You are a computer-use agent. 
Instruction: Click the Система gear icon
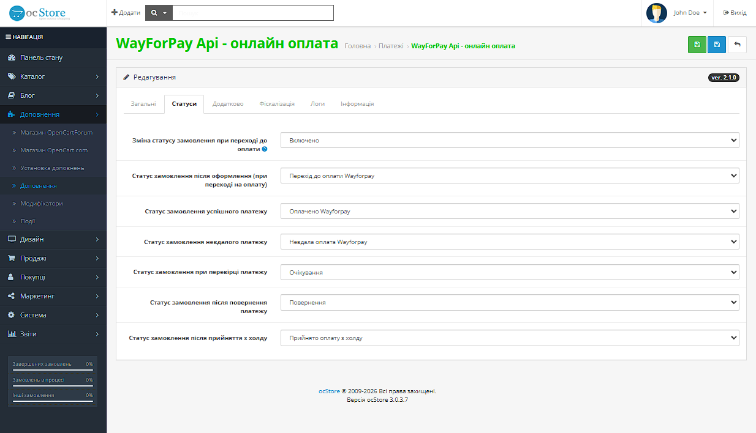tap(11, 315)
